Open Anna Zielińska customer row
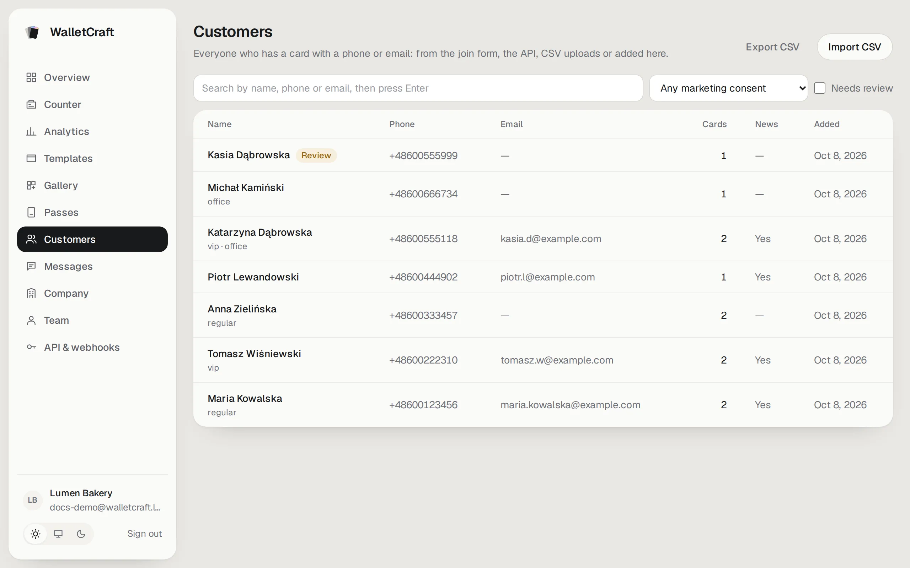Viewport: 910px width, 568px height. tap(542, 315)
